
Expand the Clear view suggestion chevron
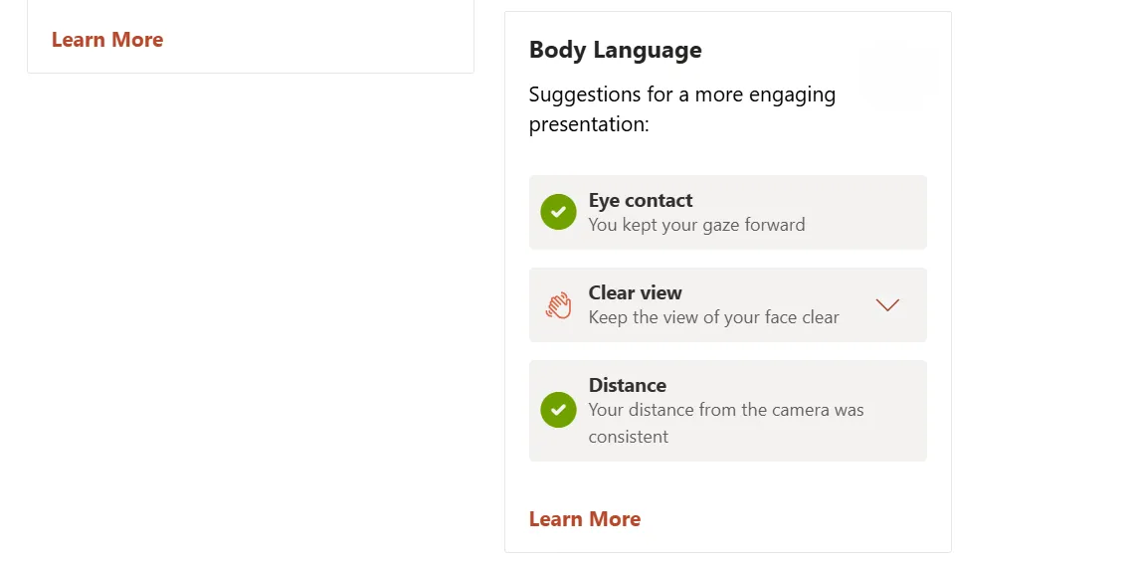tap(887, 305)
